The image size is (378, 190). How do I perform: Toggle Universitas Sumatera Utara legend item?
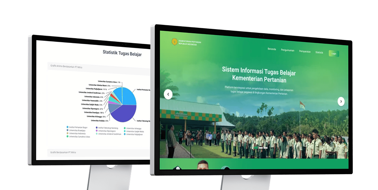pyautogui.click(x=78, y=136)
